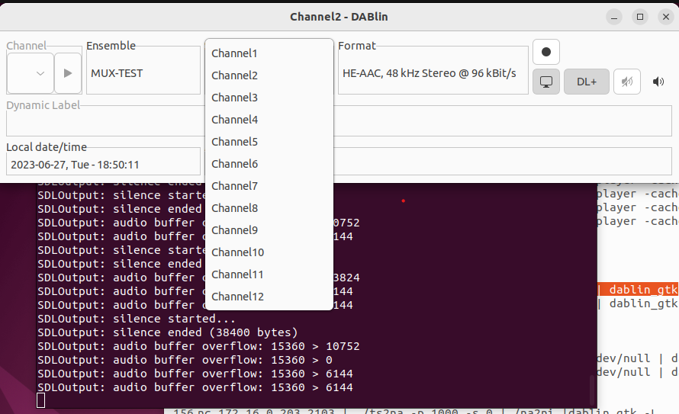This screenshot has width=679, height=414.
Task: Click the terminal cursor block at the prompt
Action: click(x=40, y=400)
